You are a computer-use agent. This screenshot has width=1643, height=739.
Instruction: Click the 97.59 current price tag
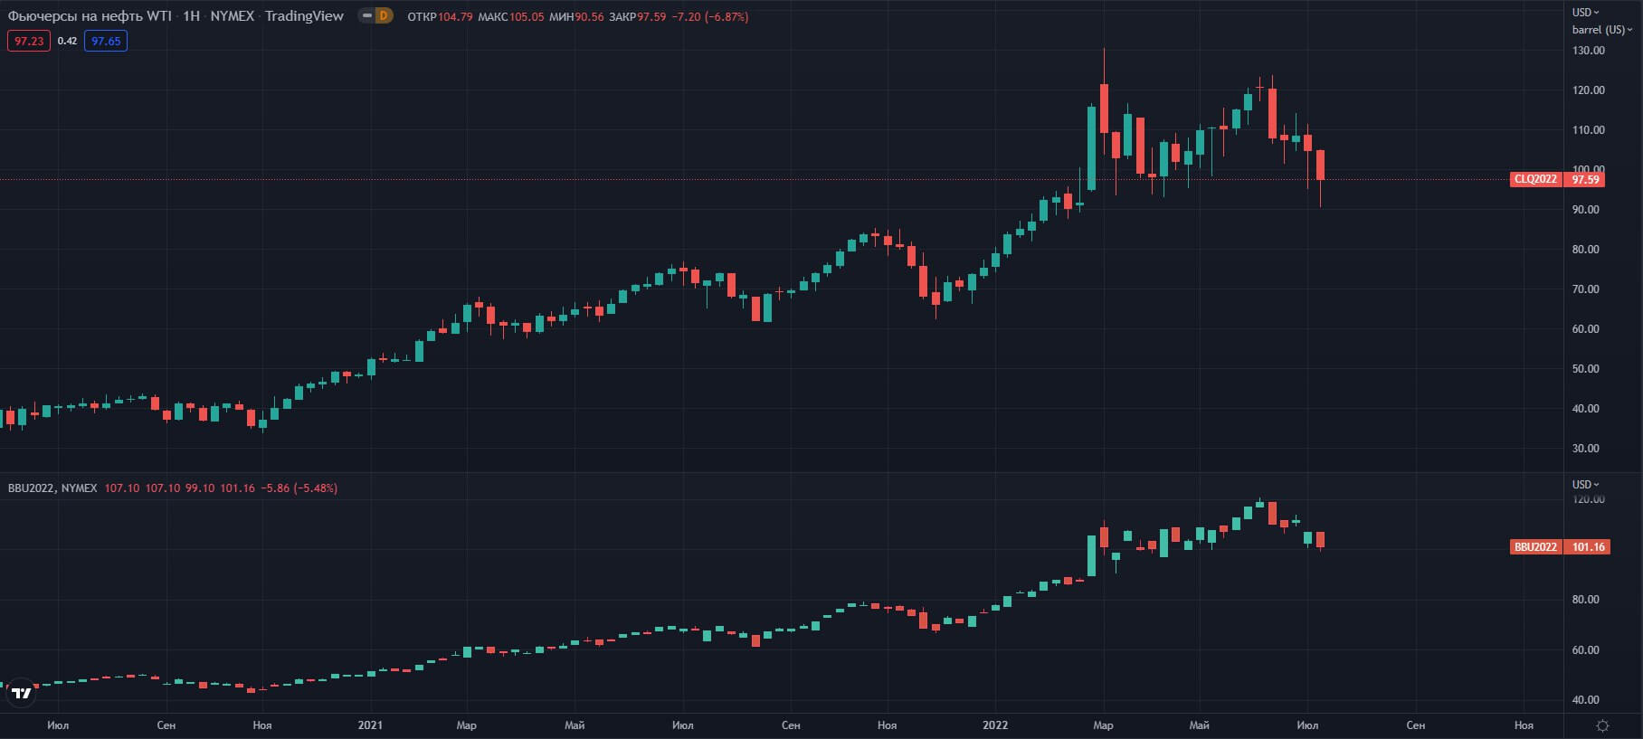(x=1585, y=179)
